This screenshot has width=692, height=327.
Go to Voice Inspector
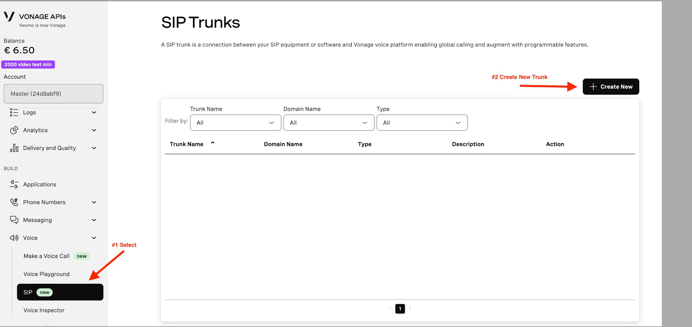tap(44, 310)
